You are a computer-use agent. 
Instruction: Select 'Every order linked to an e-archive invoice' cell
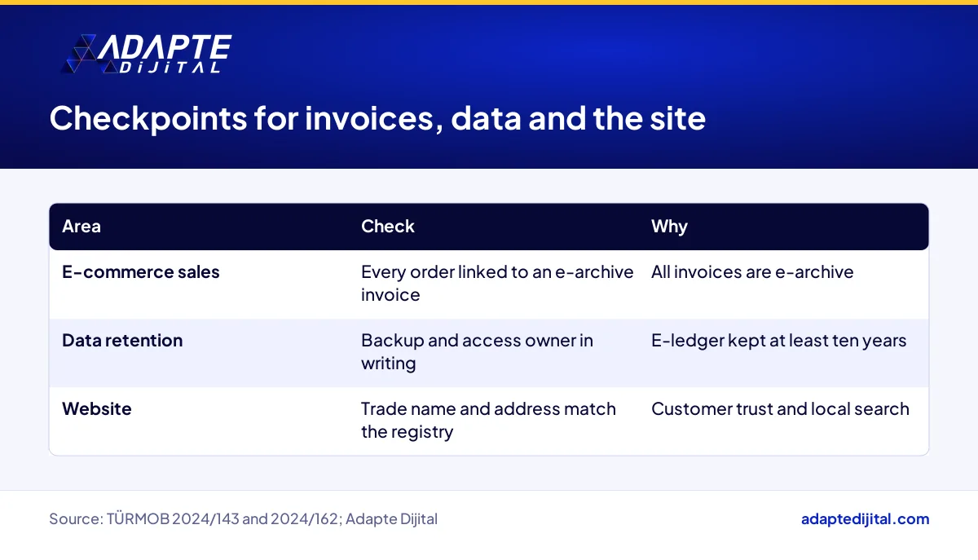tap(497, 284)
